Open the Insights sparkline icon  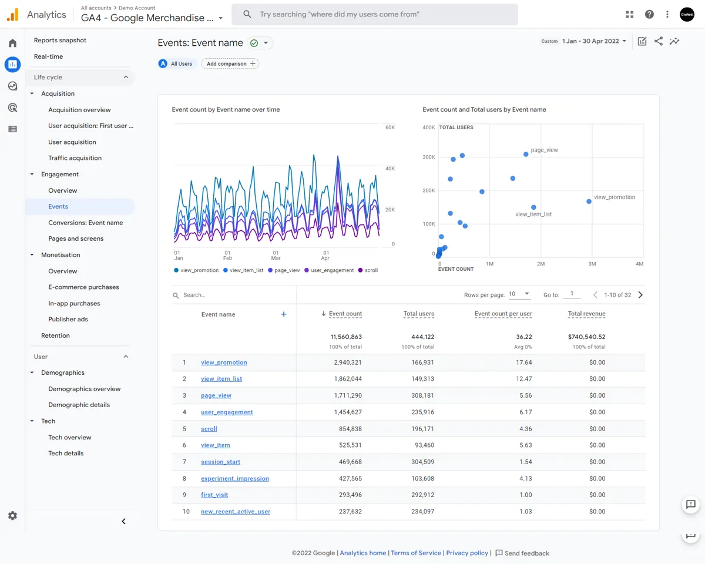click(674, 41)
